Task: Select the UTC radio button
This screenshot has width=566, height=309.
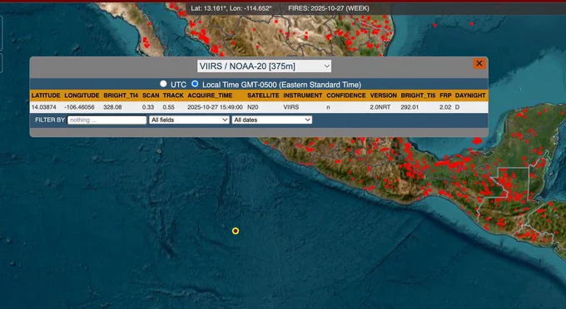Action: coord(163,84)
